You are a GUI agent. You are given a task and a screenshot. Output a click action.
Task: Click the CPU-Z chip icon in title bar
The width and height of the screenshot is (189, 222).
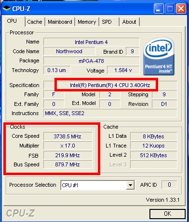click(6, 8)
